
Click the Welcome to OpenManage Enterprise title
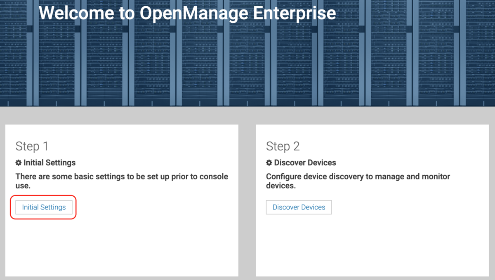[x=187, y=13]
